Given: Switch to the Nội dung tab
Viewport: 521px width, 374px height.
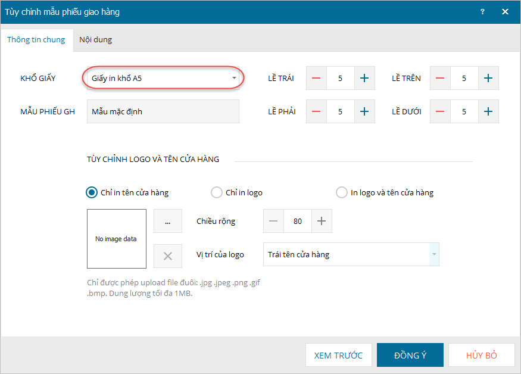Looking at the screenshot, I should [x=95, y=40].
